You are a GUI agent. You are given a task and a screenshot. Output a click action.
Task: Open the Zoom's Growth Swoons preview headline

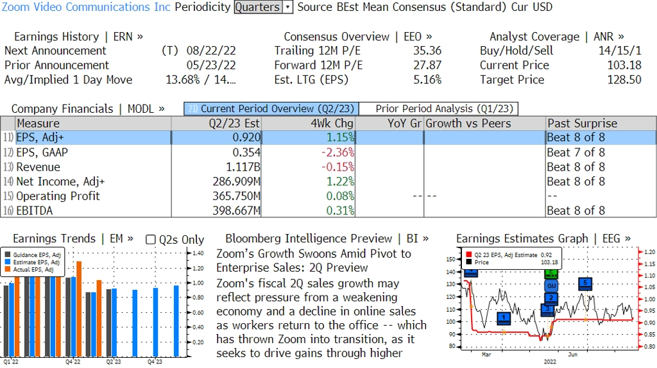[x=314, y=260]
